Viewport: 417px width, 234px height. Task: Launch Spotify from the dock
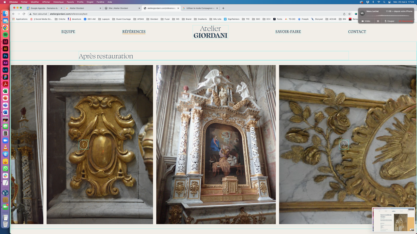6,35
